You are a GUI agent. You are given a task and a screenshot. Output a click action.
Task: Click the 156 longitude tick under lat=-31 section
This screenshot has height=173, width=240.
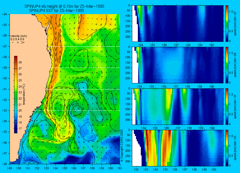pyautogui.click(x=166, y=128)
